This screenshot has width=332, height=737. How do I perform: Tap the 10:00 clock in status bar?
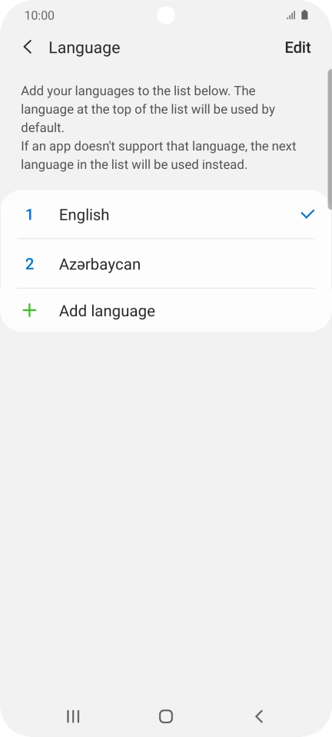pyautogui.click(x=39, y=15)
